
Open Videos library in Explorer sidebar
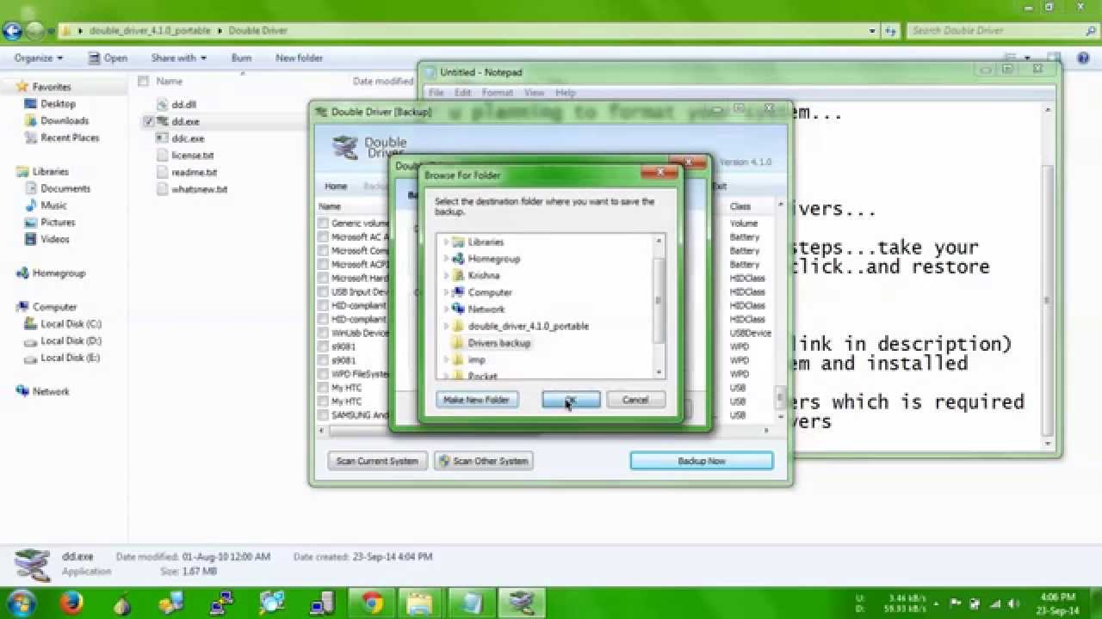point(55,239)
